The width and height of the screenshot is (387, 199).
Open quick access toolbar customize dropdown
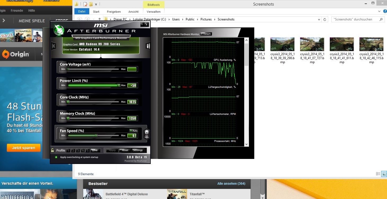[96, 4]
